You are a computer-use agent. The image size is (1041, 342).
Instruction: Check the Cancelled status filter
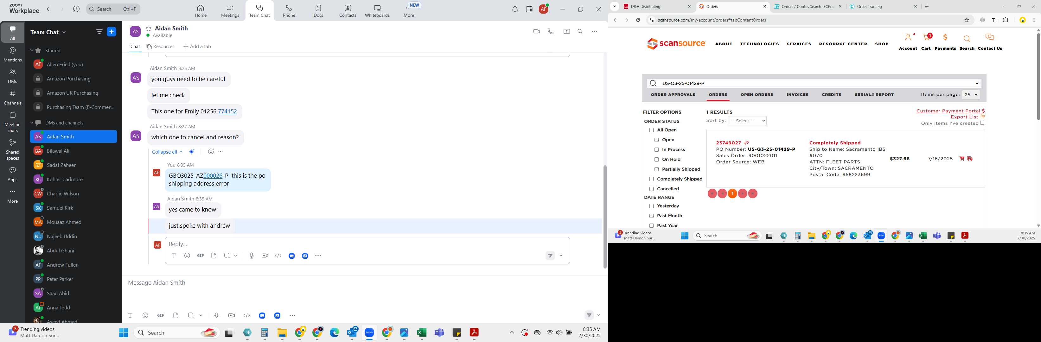tap(651, 189)
